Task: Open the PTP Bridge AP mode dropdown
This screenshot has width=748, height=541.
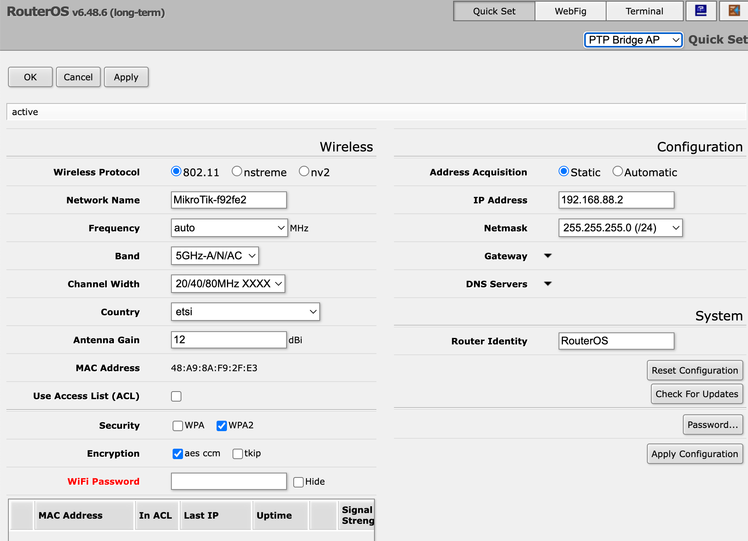Action: click(x=633, y=40)
